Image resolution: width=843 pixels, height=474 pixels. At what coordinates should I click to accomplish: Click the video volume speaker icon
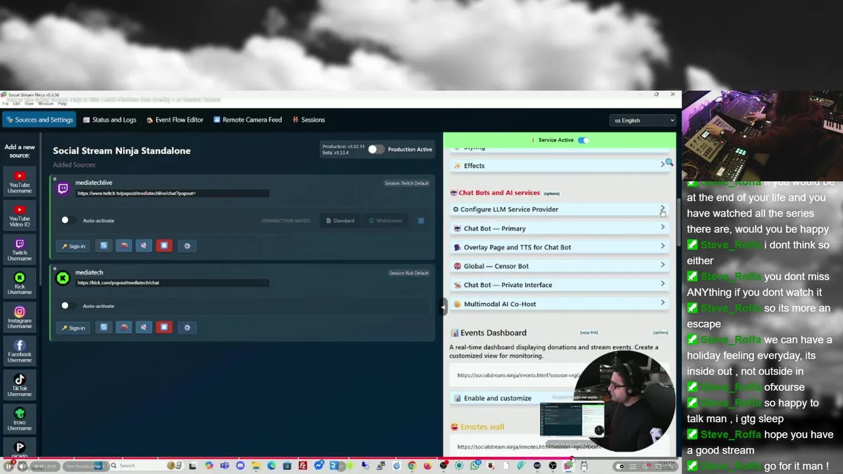pos(22,466)
